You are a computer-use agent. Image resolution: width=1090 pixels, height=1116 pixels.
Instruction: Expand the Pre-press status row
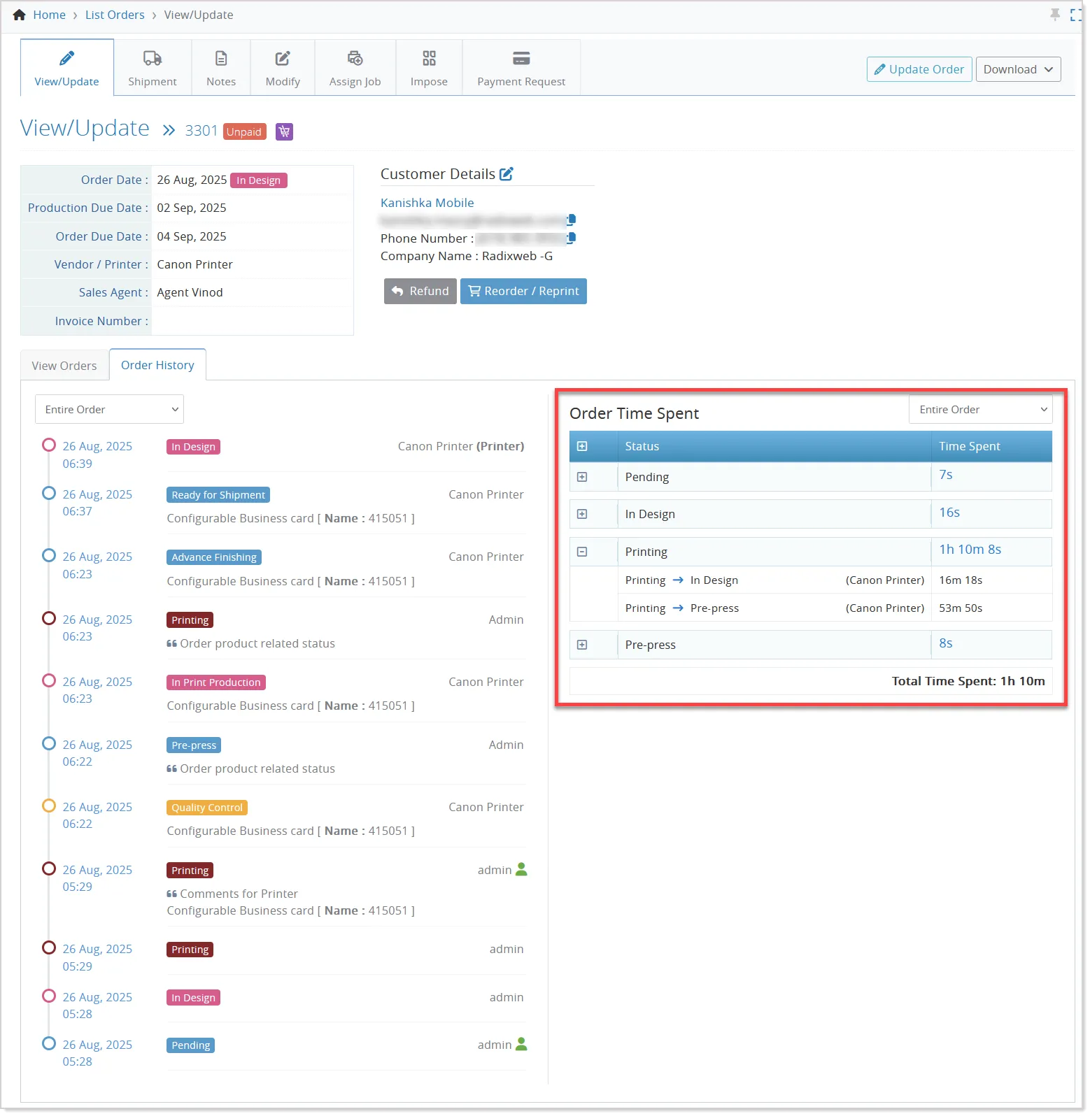[x=582, y=645]
